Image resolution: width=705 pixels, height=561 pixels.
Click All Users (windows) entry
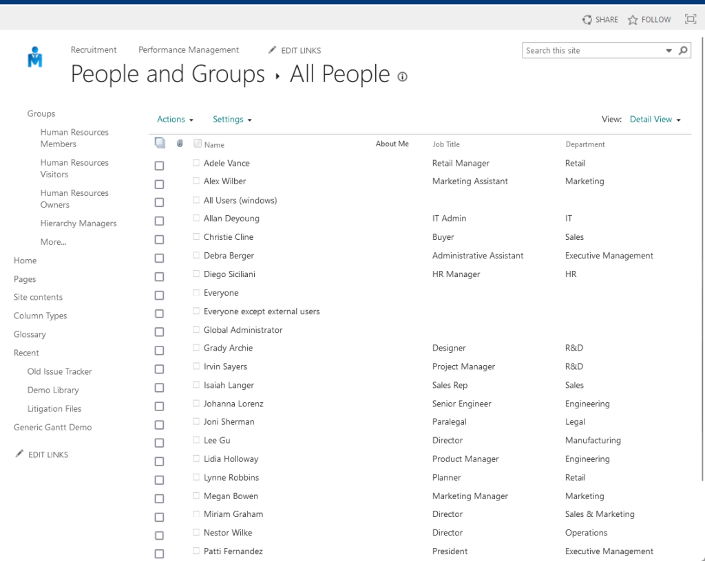[240, 200]
